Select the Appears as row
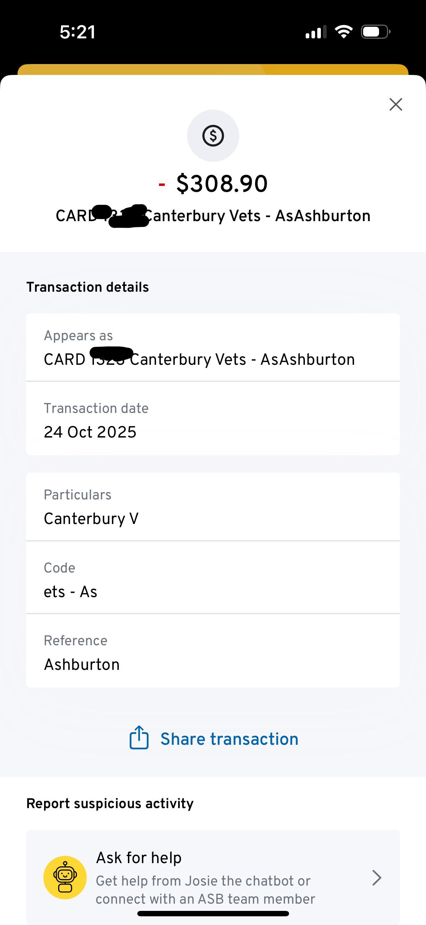426x925 pixels. coord(213,347)
